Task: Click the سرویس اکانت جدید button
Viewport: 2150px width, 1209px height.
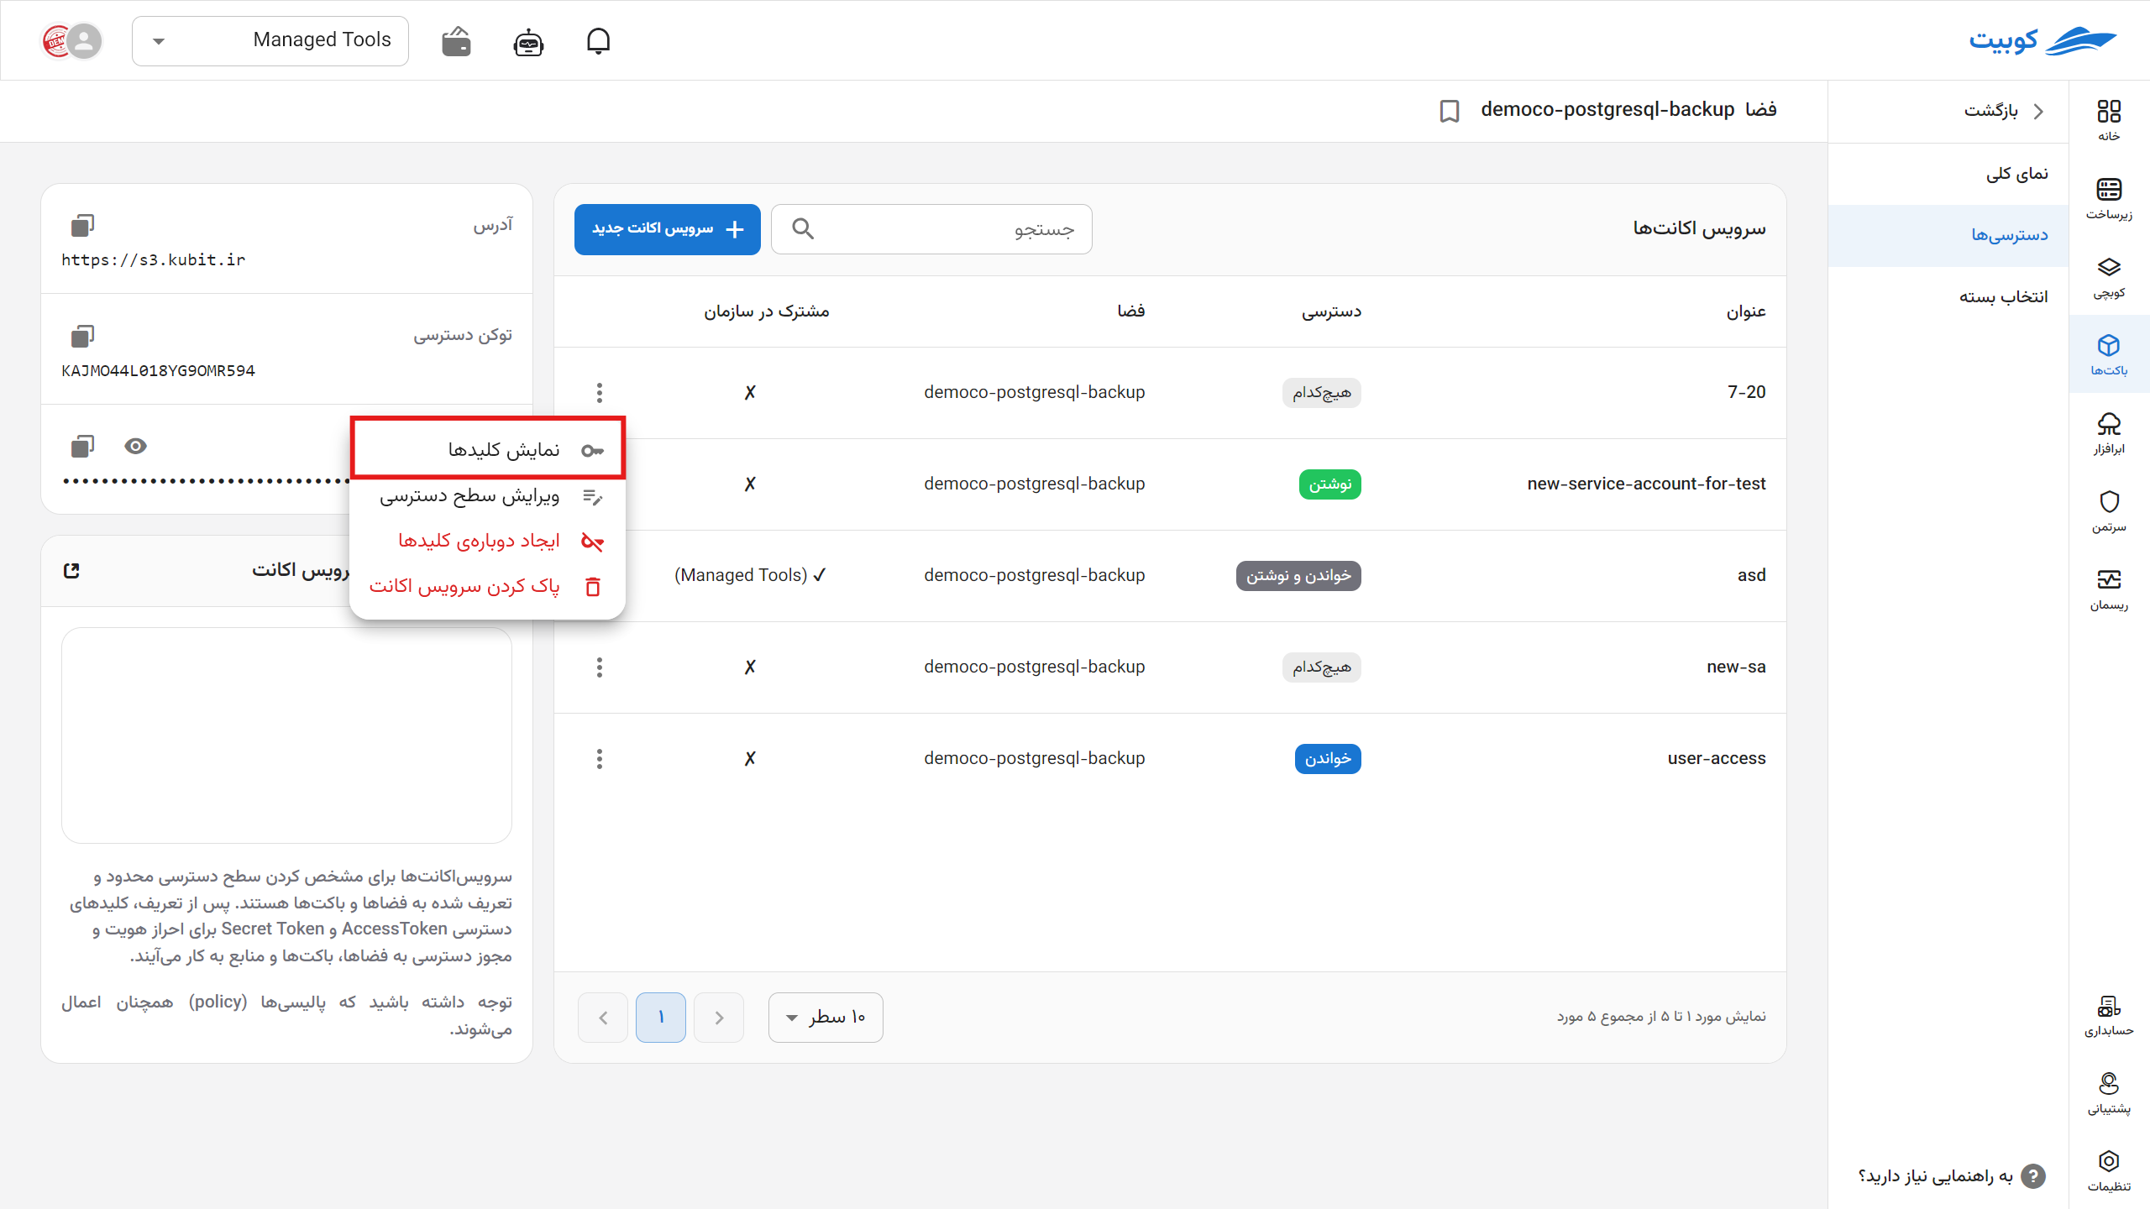Action: [668, 228]
